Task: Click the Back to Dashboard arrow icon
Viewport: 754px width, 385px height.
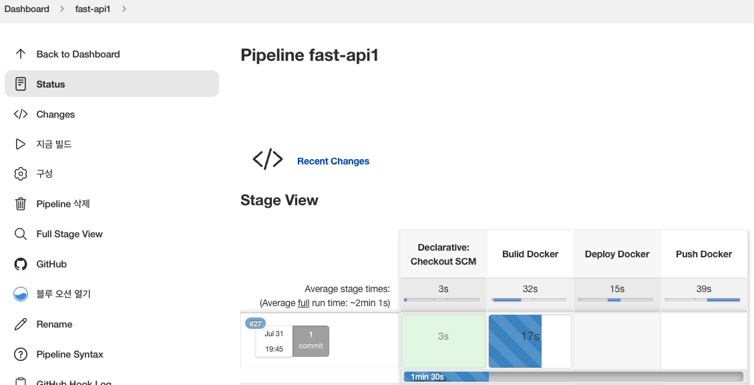Action: (x=21, y=54)
